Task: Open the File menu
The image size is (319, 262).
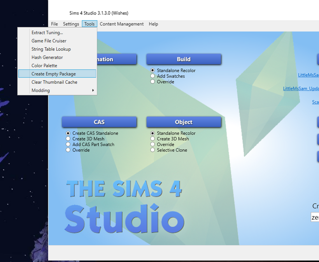Action: click(x=54, y=24)
